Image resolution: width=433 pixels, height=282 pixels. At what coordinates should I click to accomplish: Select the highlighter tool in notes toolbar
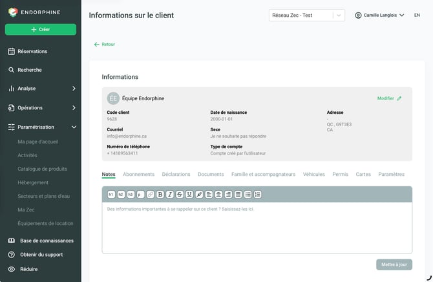tap(199, 194)
